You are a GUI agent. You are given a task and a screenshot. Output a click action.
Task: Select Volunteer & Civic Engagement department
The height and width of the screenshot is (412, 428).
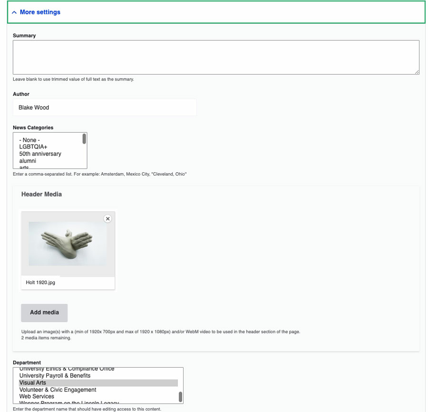click(x=58, y=390)
